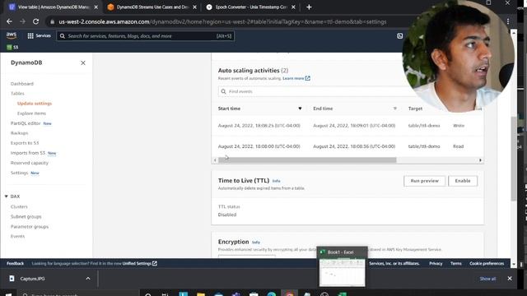The image size is (527, 296).
Task: Click the page scrollbar down arrow
Action: pos(513,265)
